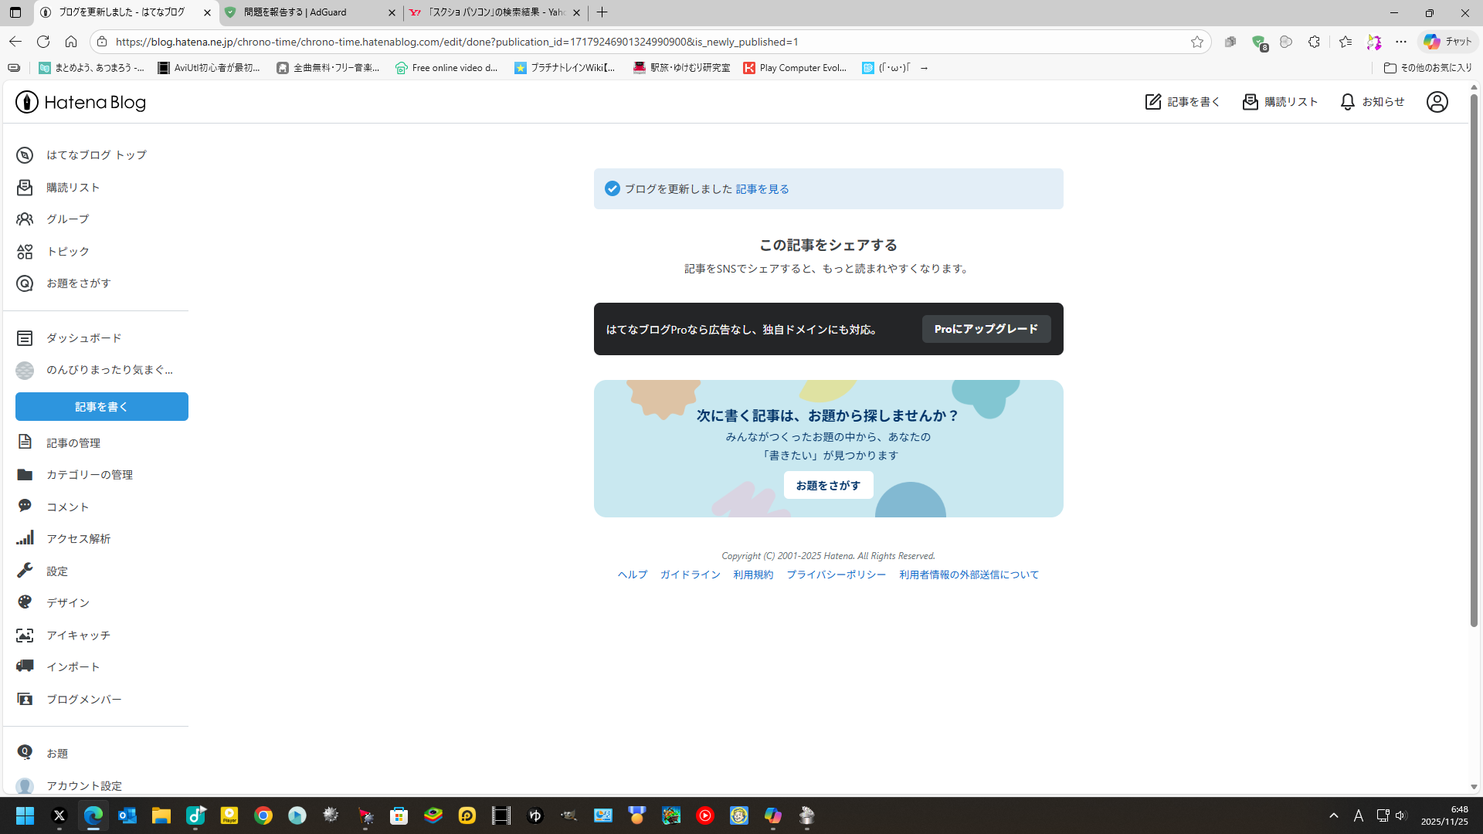This screenshot has height=834, width=1483.
Task: Open the 記事を書く pencil icon in the header
Action: (x=1152, y=101)
